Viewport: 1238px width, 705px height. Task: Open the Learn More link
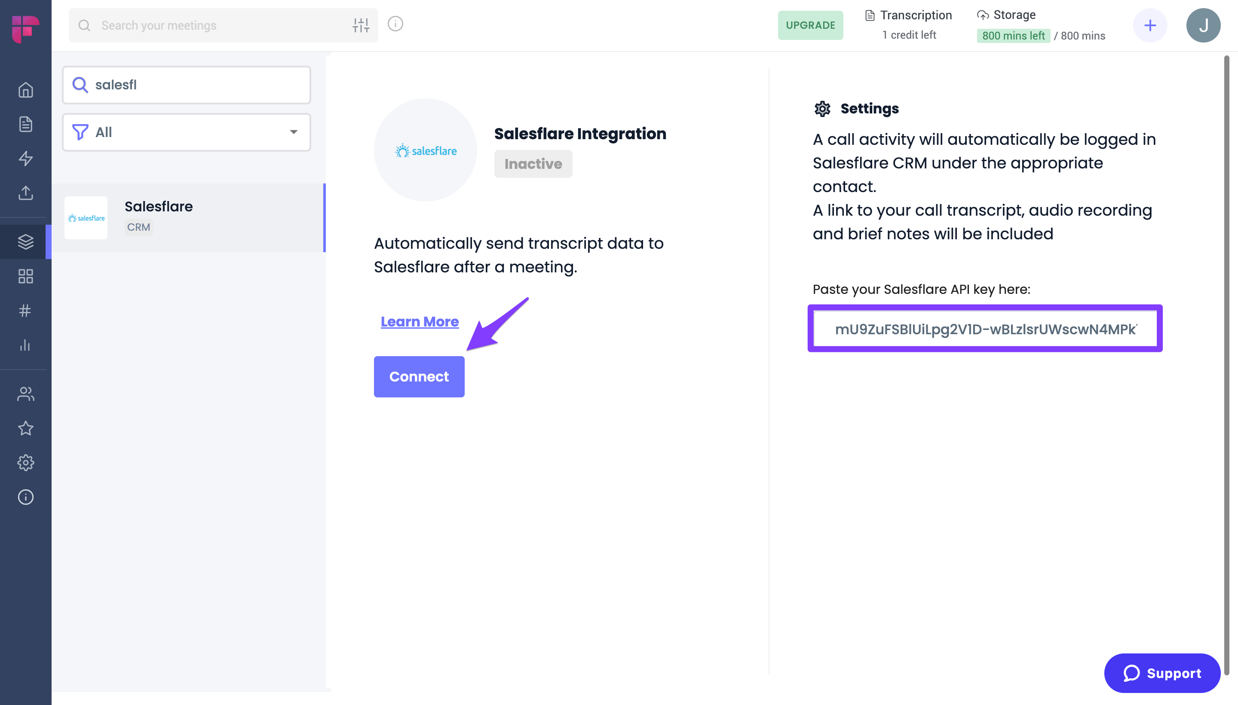pos(420,321)
